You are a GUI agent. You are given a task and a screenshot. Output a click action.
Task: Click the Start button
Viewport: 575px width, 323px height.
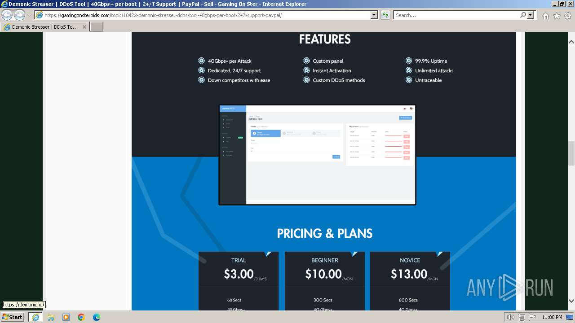click(12, 317)
